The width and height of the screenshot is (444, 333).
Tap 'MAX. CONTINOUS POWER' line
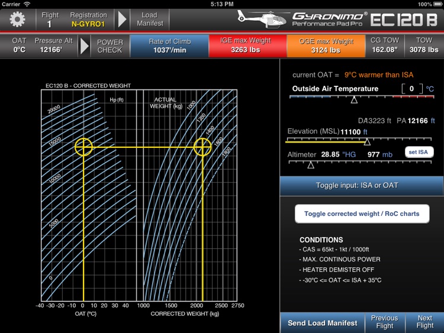pos(340,260)
